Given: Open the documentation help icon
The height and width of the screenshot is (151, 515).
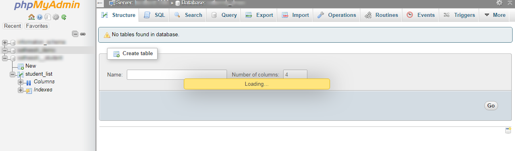Looking at the screenshot, I should pos(40,17).
